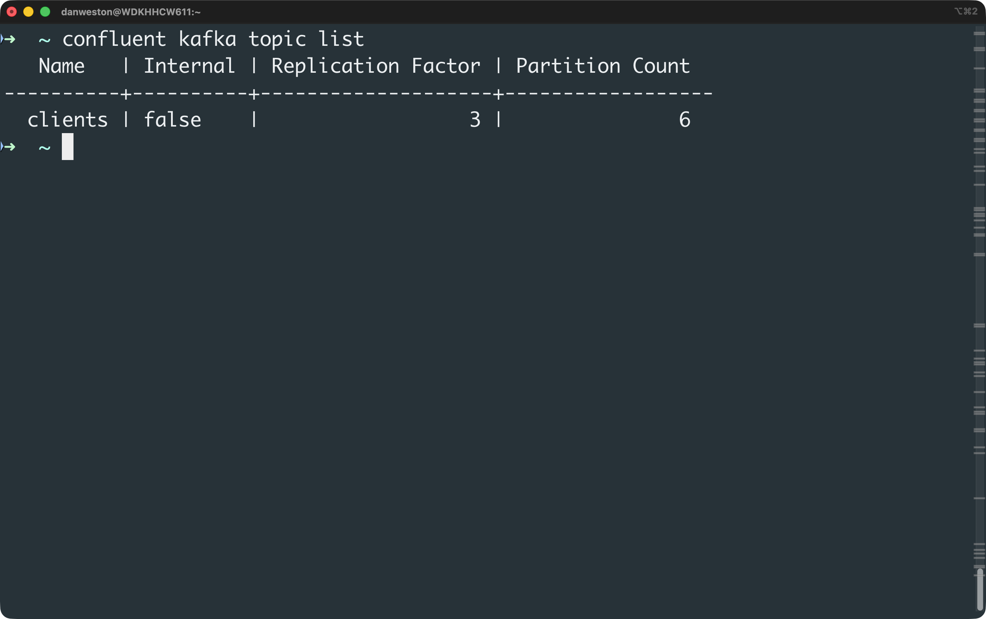Click the replication factor value 3

coord(474,120)
